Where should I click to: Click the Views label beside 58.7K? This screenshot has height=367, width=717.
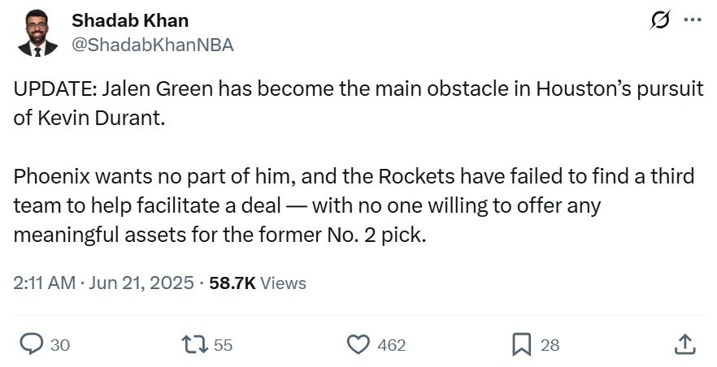tap(283, 283)
